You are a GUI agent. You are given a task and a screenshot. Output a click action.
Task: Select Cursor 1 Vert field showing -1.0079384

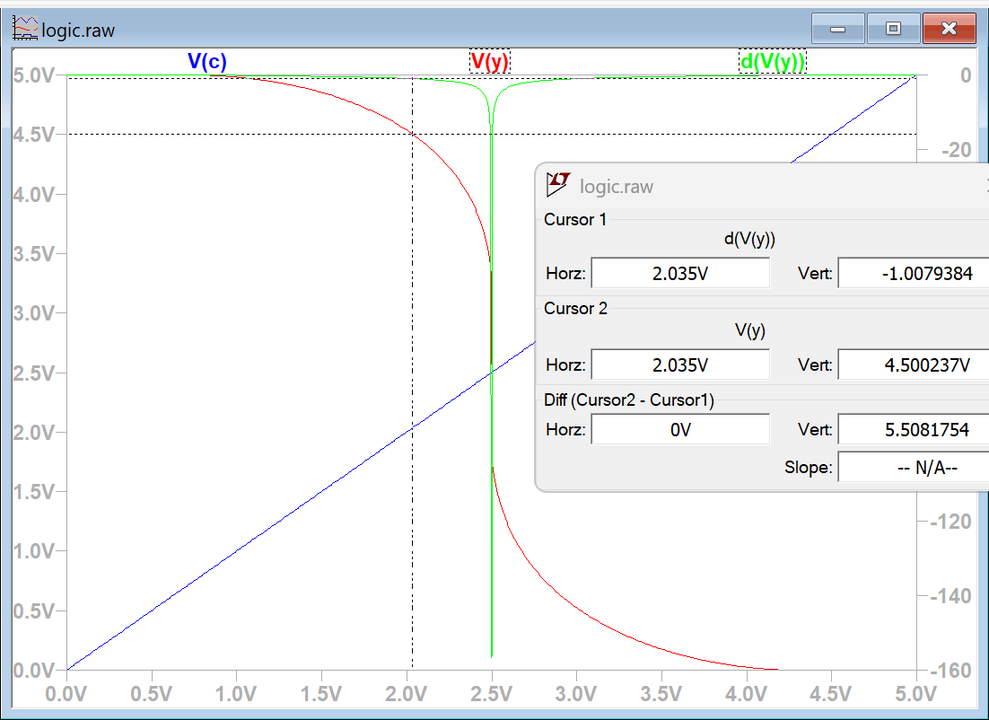[x=914, y=273]
